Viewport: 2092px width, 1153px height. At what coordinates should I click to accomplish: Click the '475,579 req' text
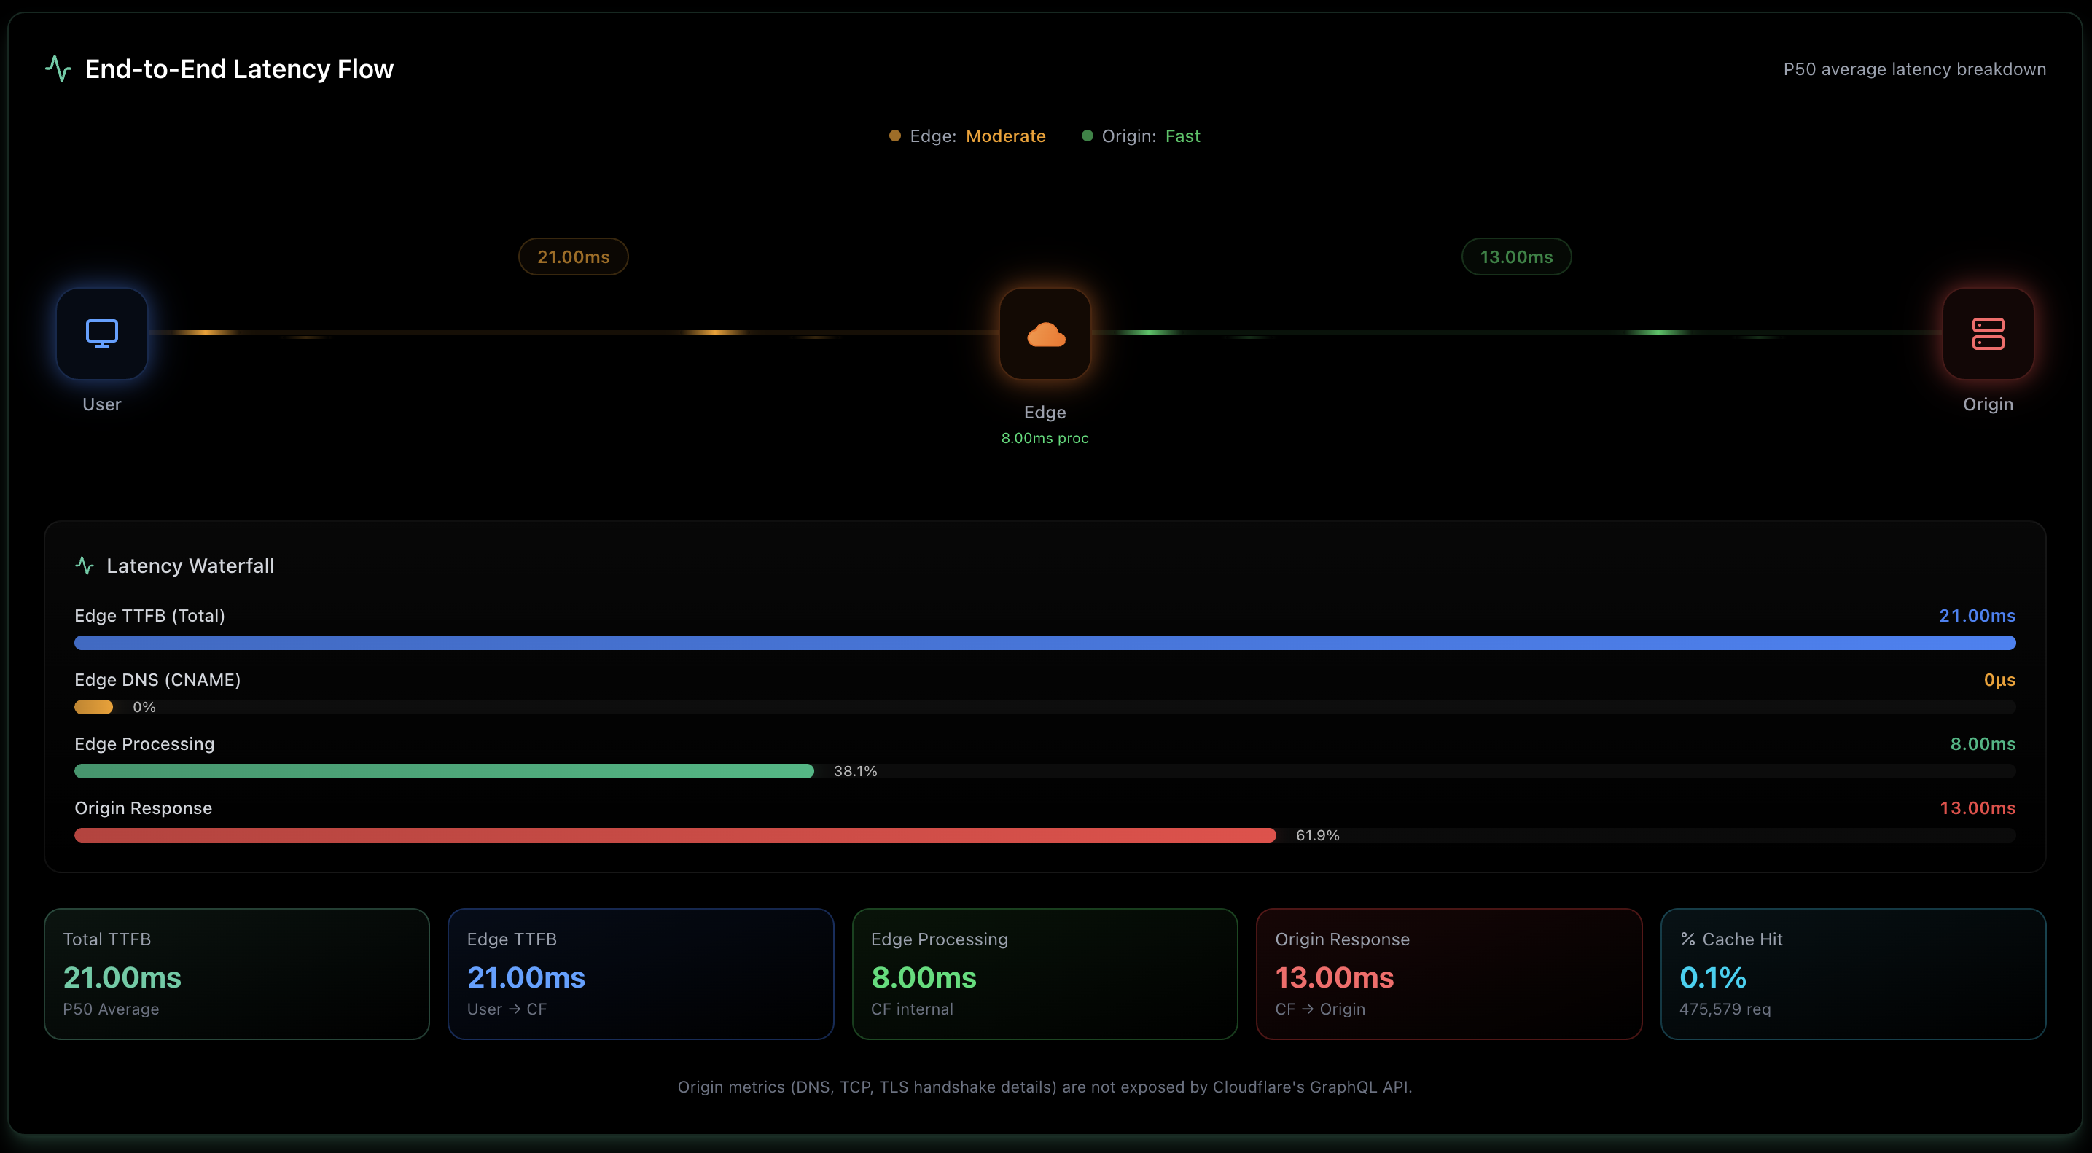tap(1725, 1009)
